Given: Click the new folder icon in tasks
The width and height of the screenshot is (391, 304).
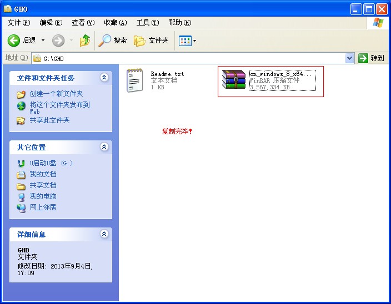Looking at the screenshot, I should [x=21, y=94].
